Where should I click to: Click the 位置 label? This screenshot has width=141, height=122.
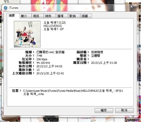click(x=17, y=91)
